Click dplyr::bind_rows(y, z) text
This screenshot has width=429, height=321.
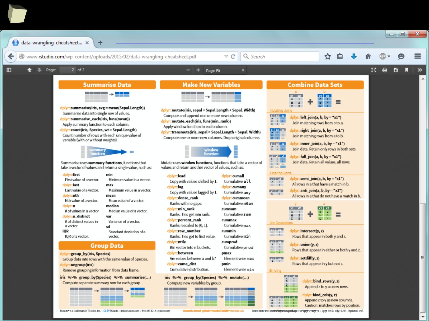(x=321, y=281)
